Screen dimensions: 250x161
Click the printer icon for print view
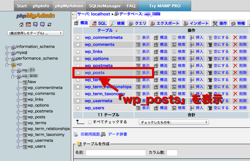pos(76,134)
